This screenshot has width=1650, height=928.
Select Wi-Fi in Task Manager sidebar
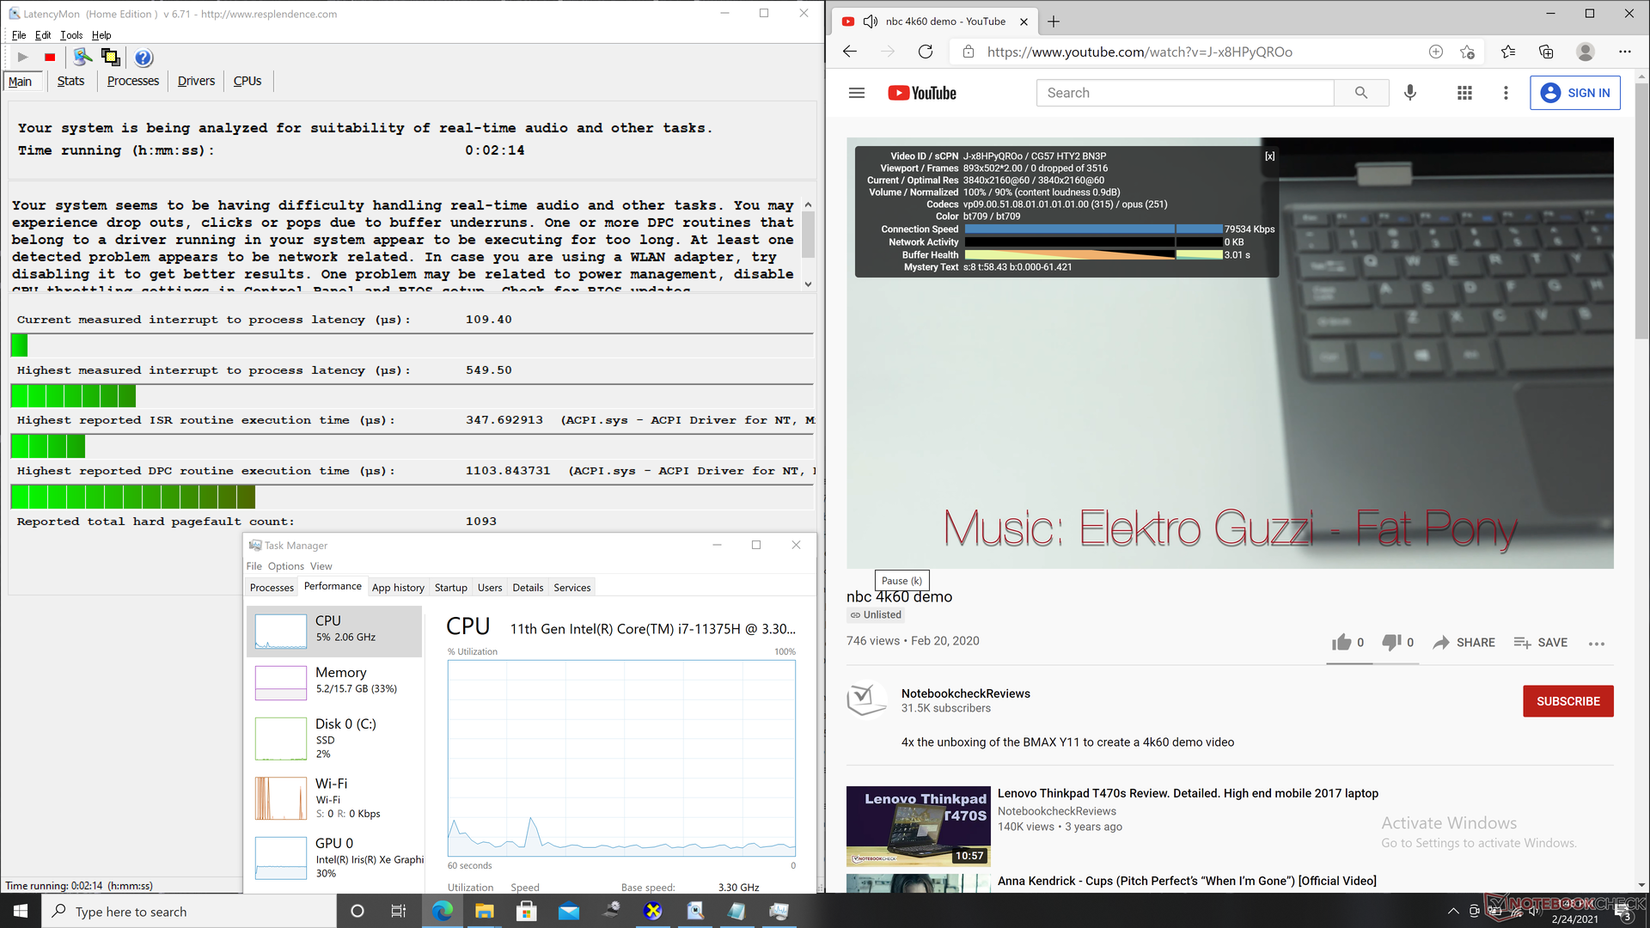coord(334,797)
